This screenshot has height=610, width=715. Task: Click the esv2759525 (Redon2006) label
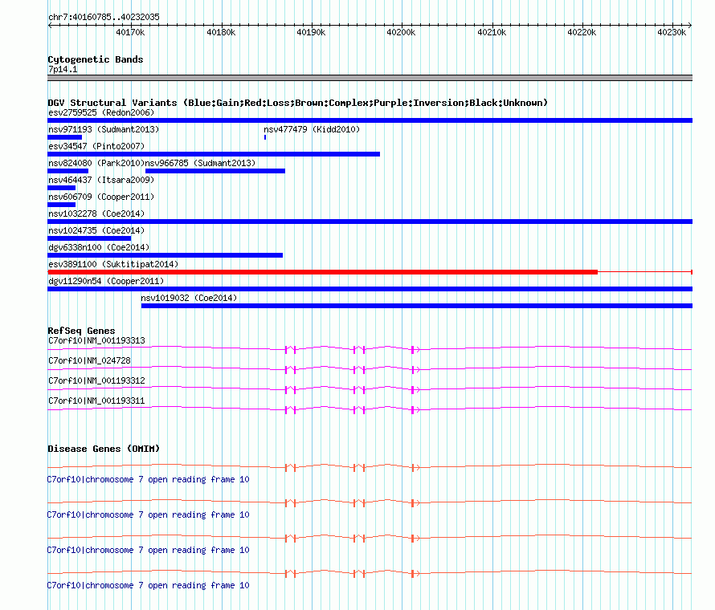(101, 112)
